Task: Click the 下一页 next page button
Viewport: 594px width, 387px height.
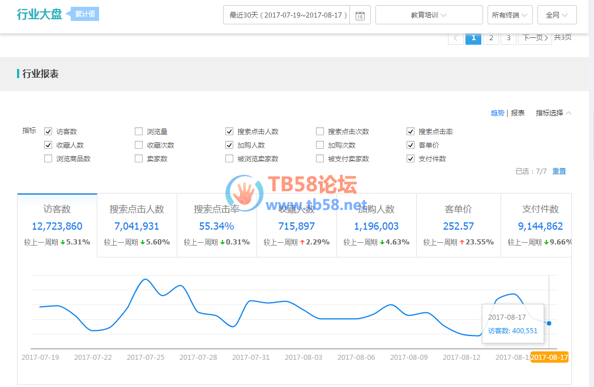Action: click(x=535, y=38)
